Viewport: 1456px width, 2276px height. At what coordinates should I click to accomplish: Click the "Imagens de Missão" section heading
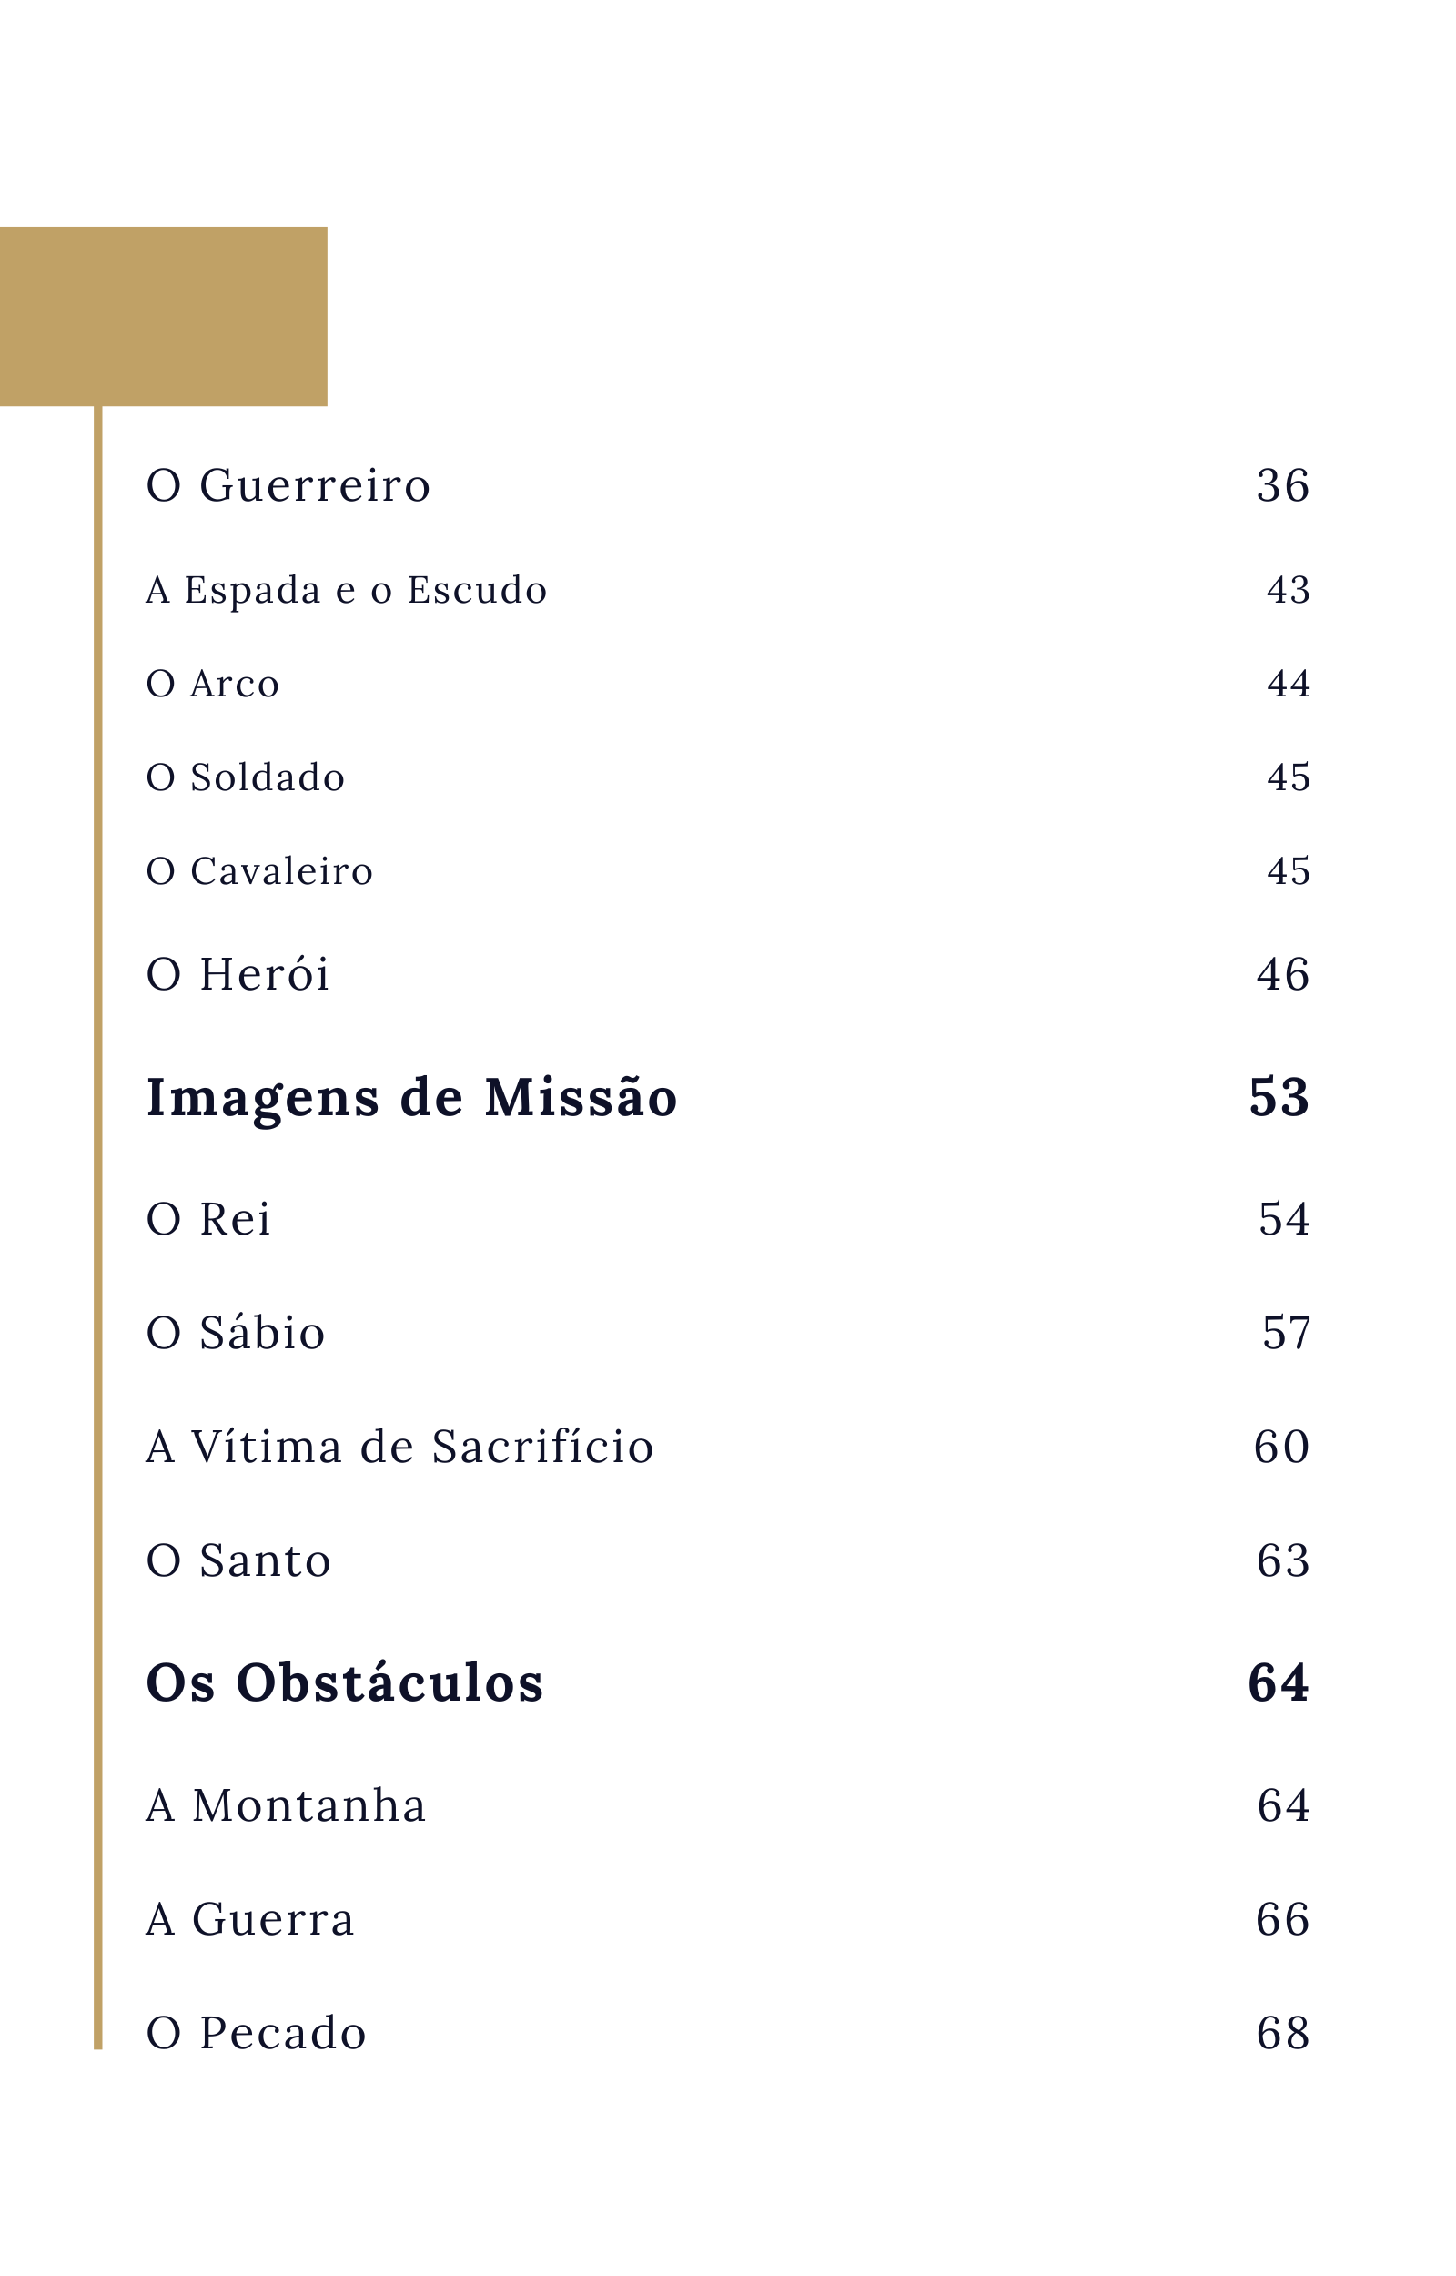[411, 1098]
